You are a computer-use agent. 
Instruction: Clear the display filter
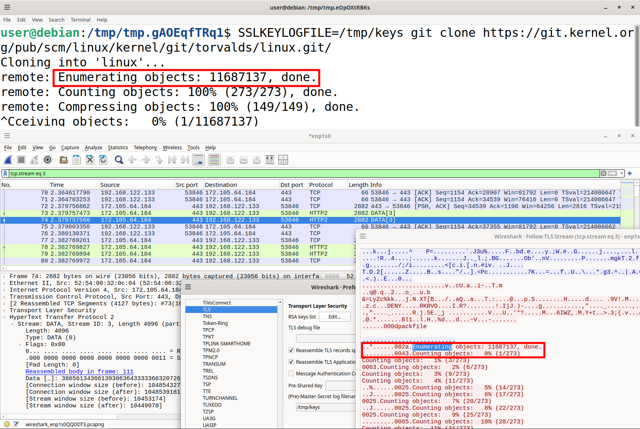pyautogui.click(x=603, y=173)
